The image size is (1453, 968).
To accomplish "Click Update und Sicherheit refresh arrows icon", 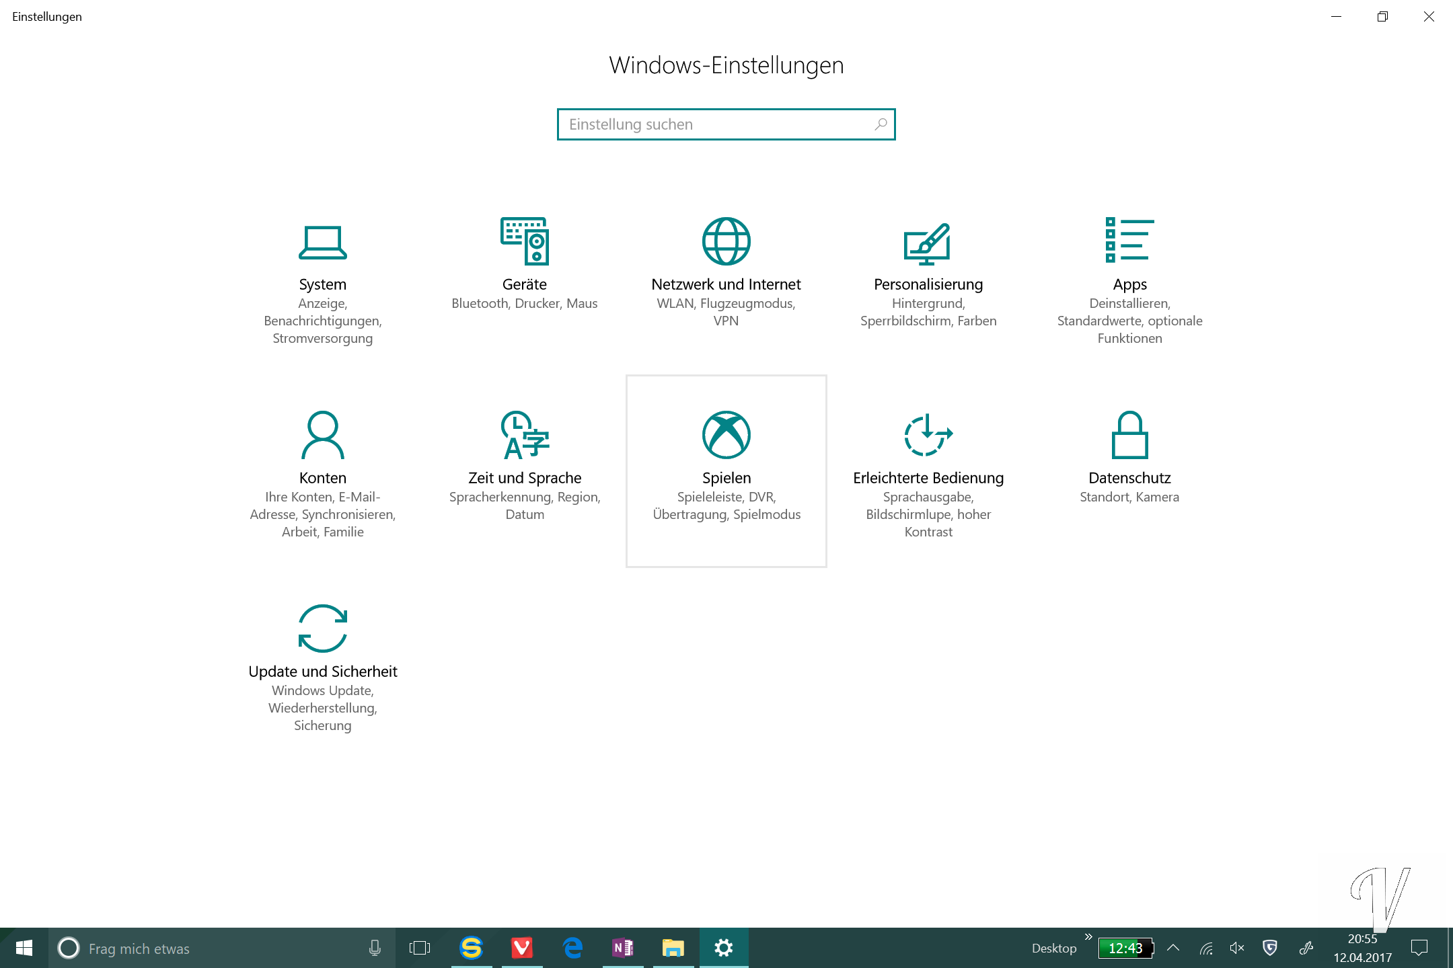I will click(322, 629).
